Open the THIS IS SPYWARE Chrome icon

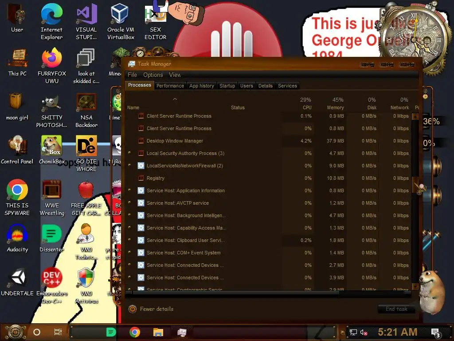[x=17, y=198]
